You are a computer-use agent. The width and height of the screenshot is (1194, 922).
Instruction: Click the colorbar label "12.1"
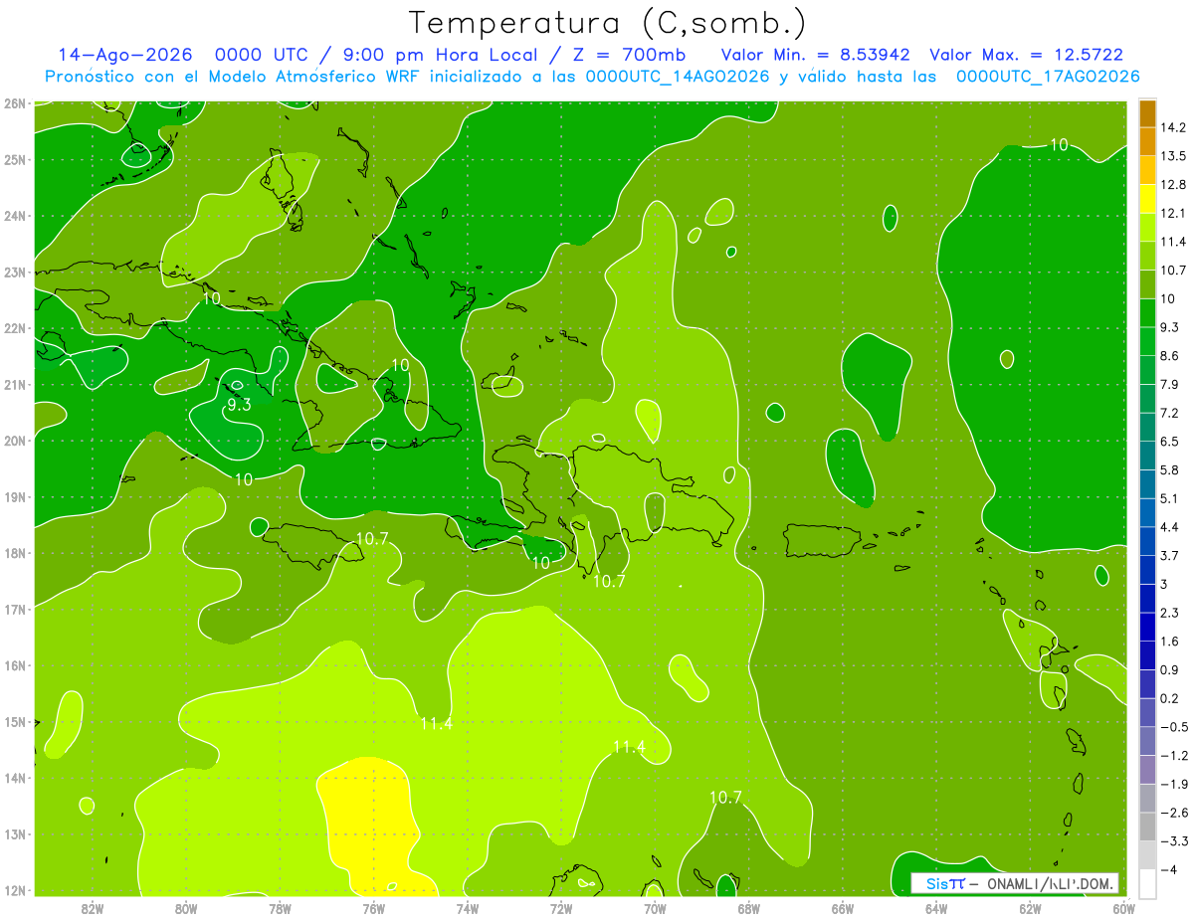point(1174,213)
